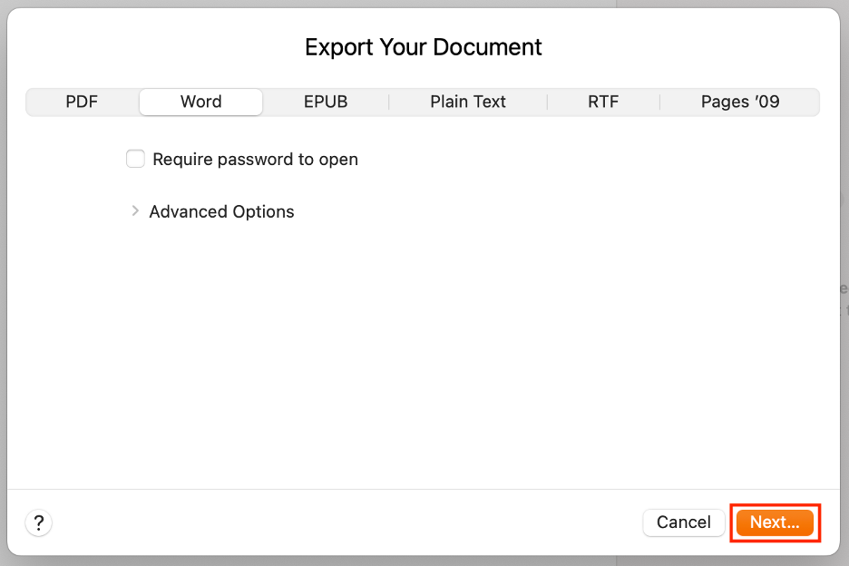Select the Word export format
The height and width of the screenshot is (566, 849).
click(x=200, y=102)
